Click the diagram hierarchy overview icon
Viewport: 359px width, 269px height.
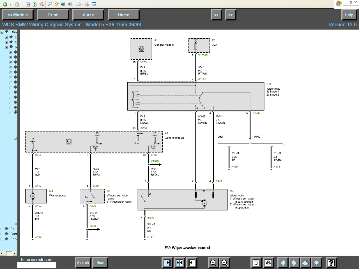click(x=256, y=263)
